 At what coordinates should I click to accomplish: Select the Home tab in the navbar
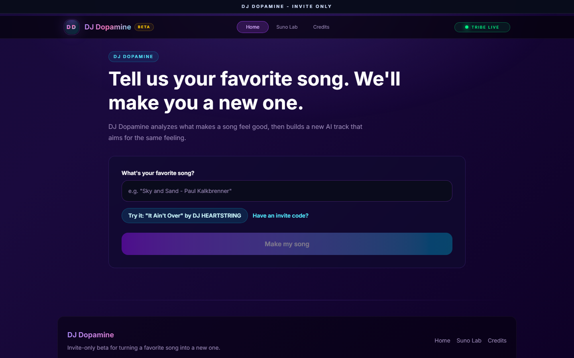click(252, 27)
